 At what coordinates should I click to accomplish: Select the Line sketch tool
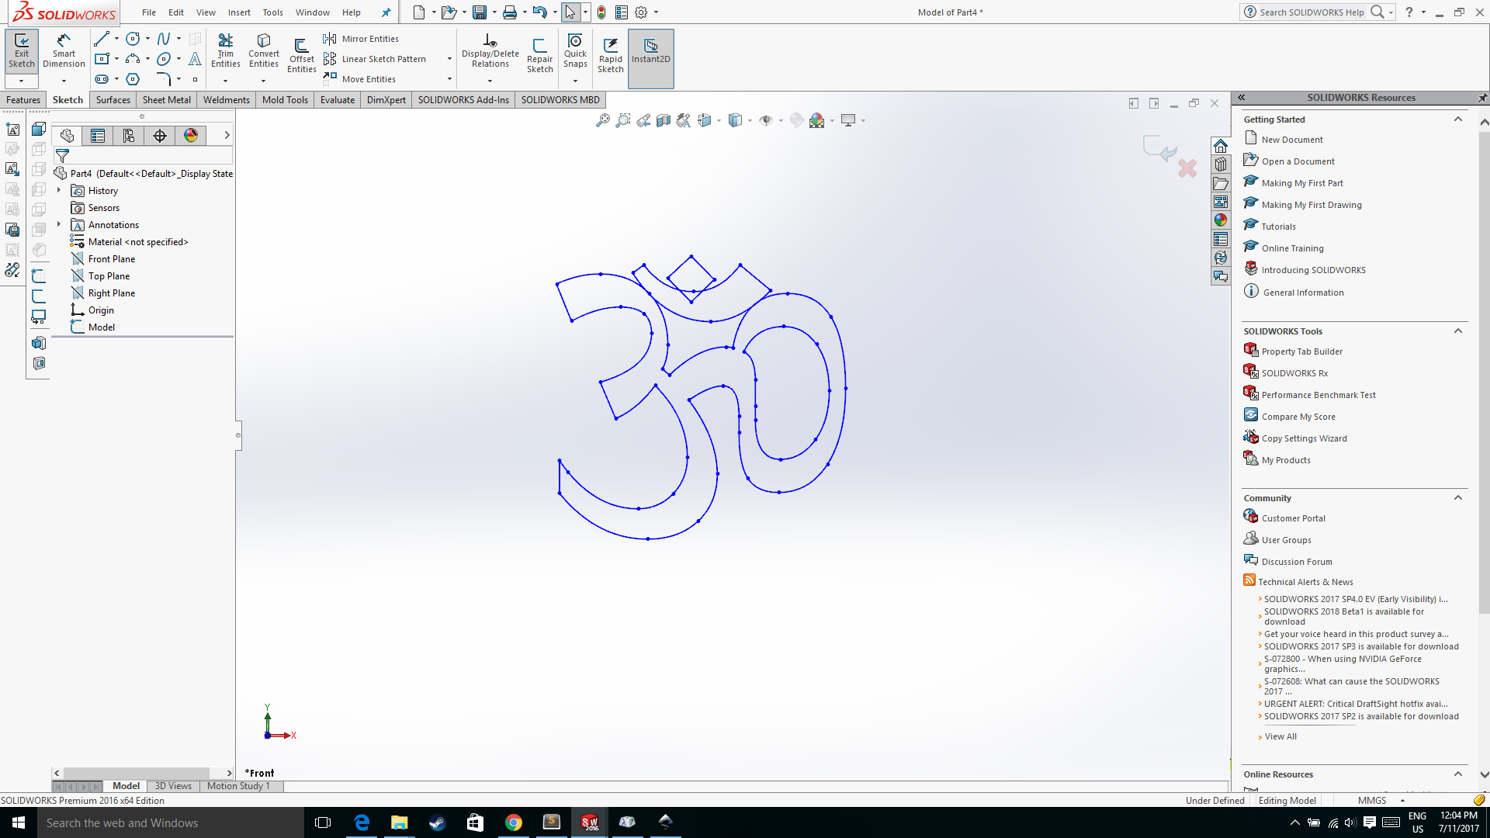pos(101,39)
